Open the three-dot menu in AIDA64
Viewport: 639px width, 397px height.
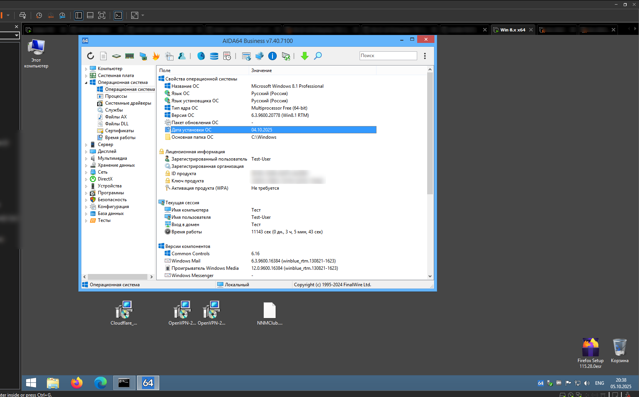tap(425, 56)
